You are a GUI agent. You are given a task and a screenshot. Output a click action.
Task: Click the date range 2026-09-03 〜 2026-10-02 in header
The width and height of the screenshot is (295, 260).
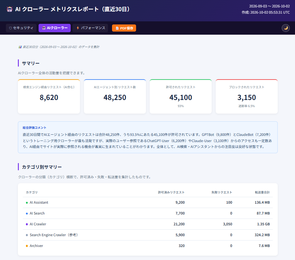[269, 6]
